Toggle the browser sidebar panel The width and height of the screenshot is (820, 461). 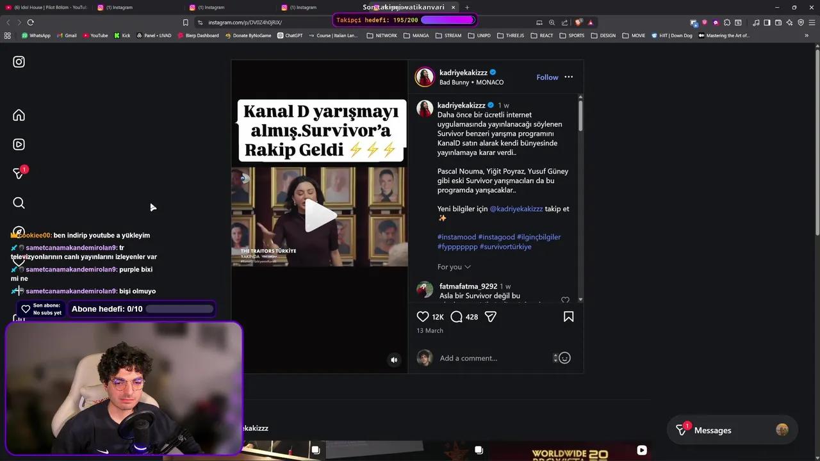pyautogui.click(x=767, y=22)
